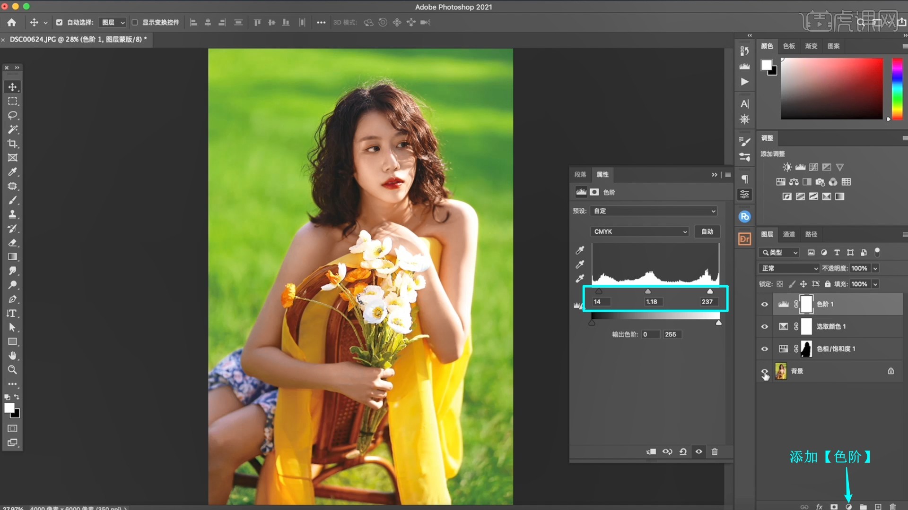908x510 pixels.
Task: Click the midtone gamma slider handle
Action: [x=648, y=292]
